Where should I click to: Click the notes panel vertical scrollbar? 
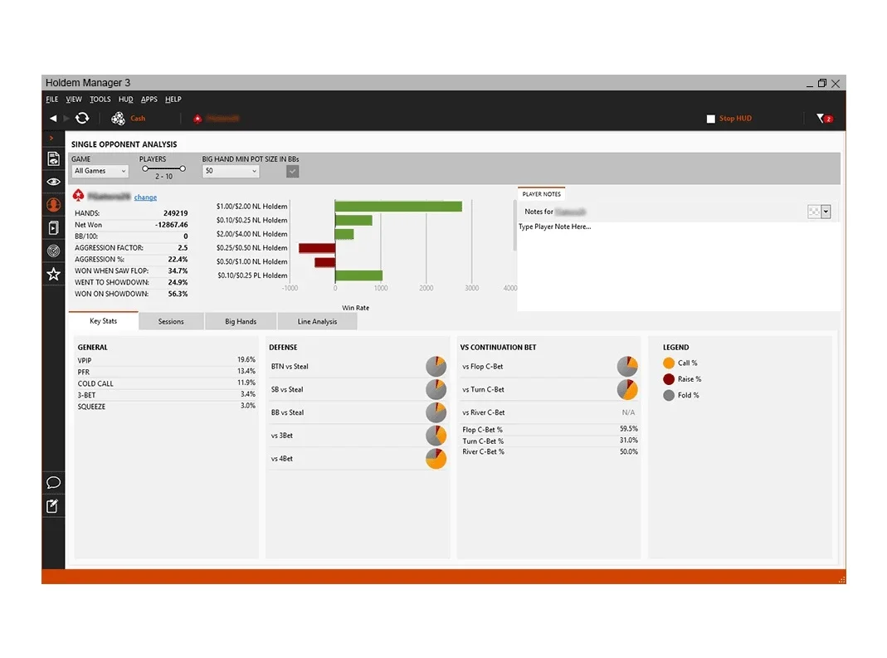(x=514, y=227)
